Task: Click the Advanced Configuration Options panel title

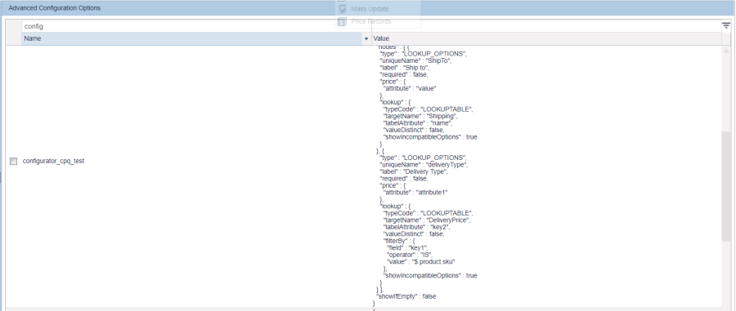Action: click(55, 8)
